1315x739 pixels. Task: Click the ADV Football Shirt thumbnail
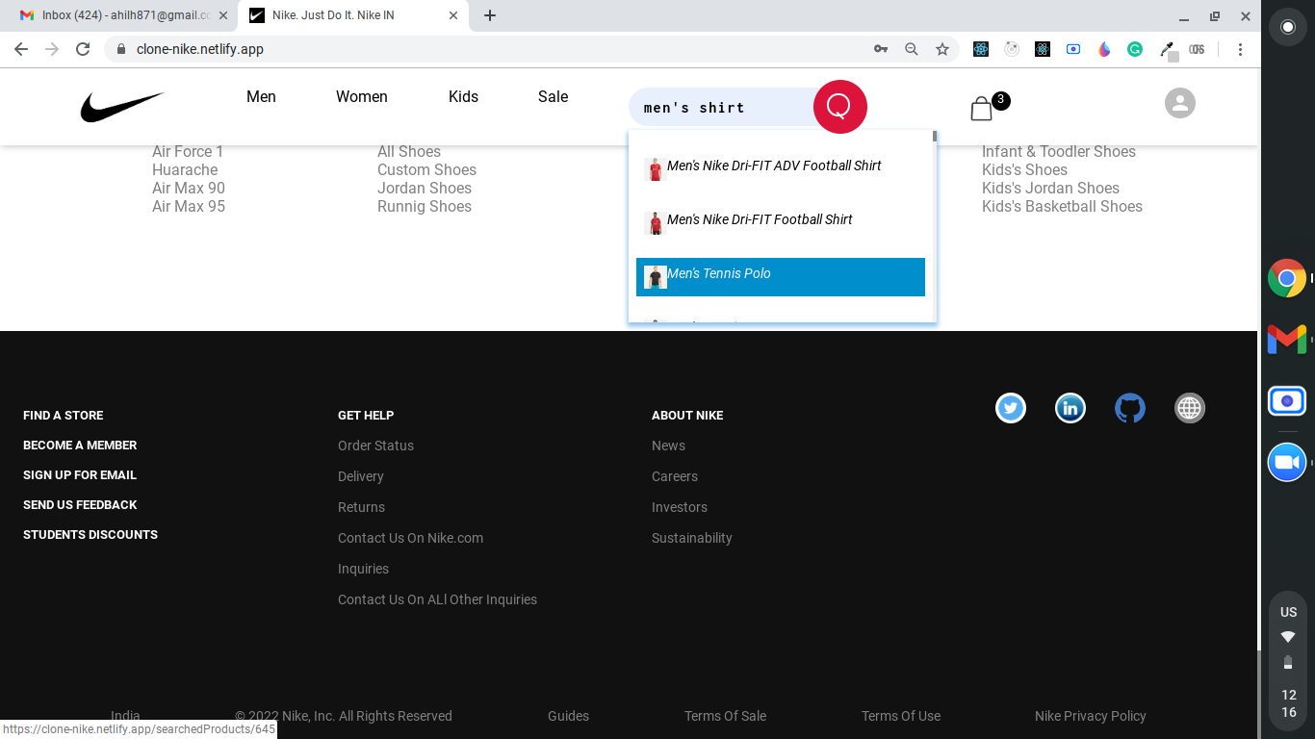click(656, 169)
